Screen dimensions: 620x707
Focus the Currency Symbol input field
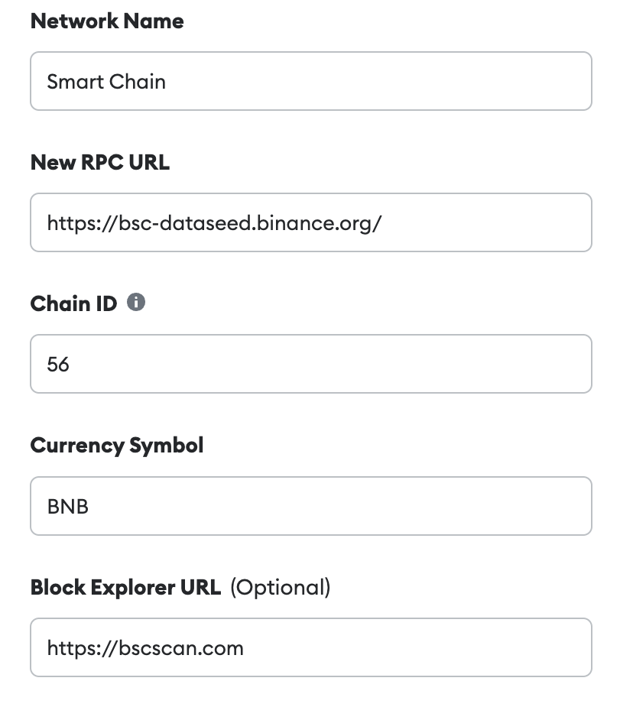310,506
